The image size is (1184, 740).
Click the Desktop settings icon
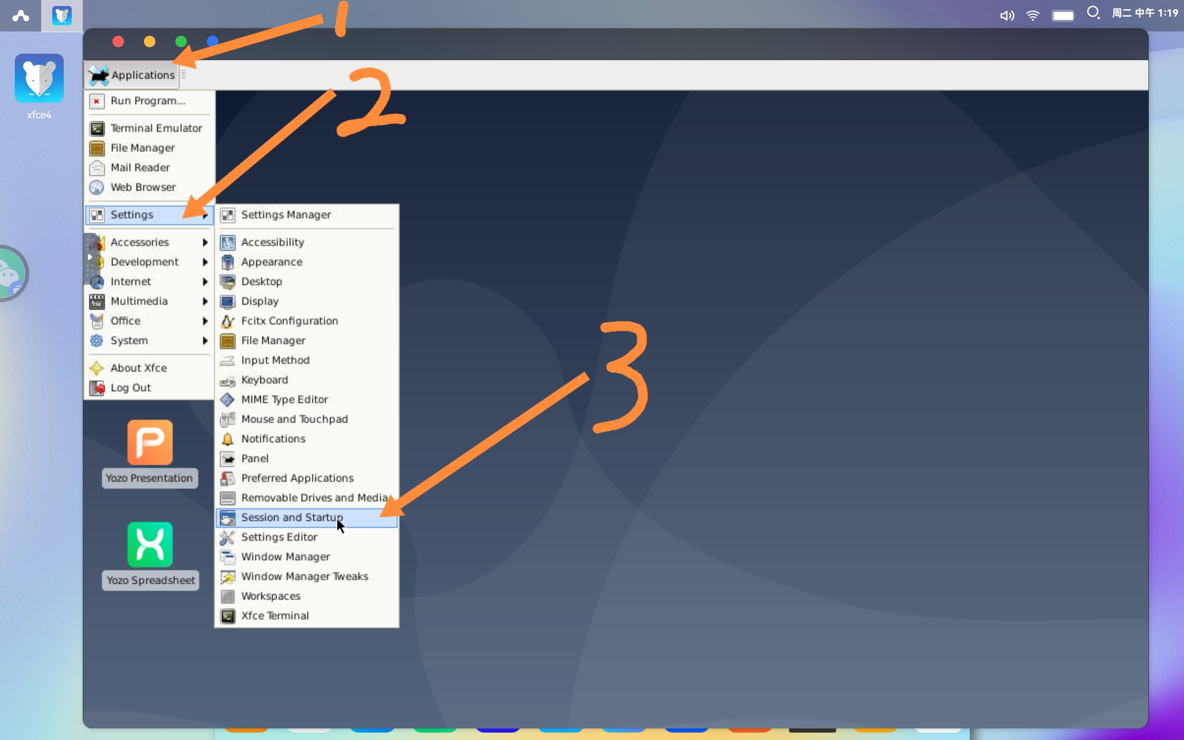(x=228, y=281)
